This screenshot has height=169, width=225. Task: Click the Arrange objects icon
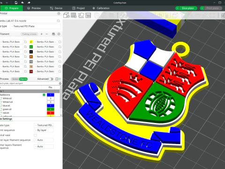88,15
